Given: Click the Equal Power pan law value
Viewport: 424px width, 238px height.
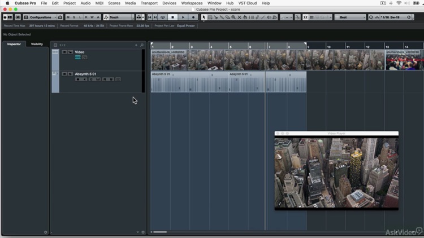Looking at the screenshot, I should click(x=186, y=25).
